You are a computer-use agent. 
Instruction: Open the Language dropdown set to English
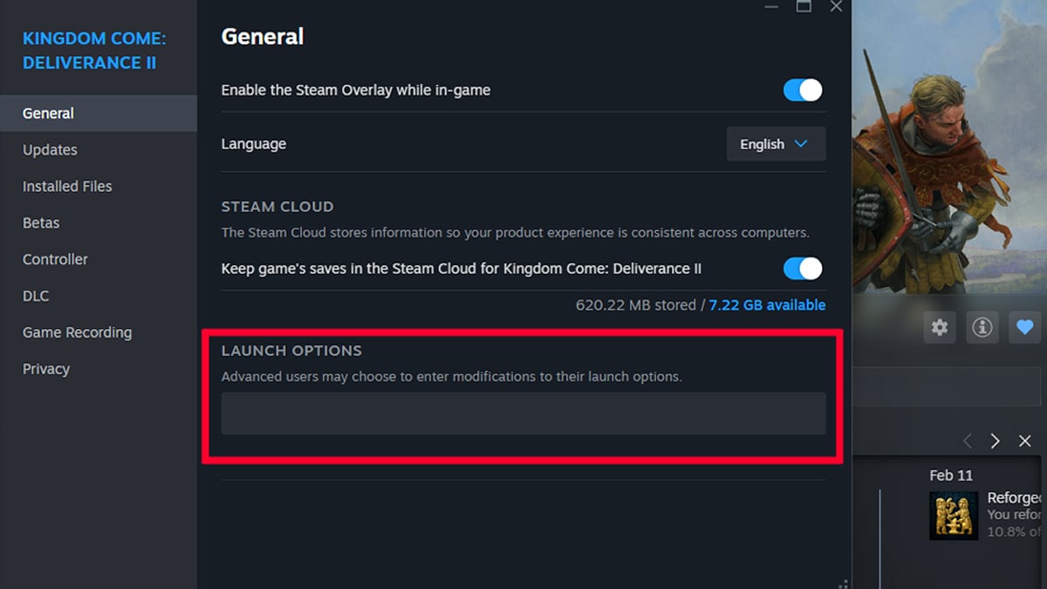click(x=776, y=144)
